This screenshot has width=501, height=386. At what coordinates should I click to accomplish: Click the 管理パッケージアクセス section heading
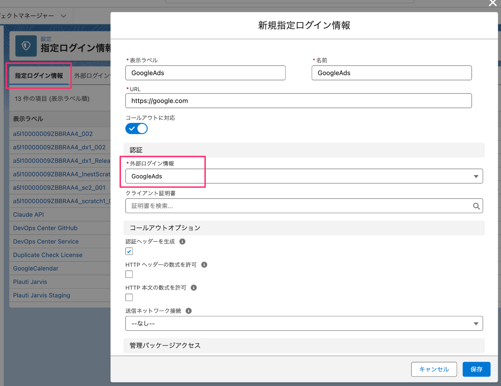point(165,345)
